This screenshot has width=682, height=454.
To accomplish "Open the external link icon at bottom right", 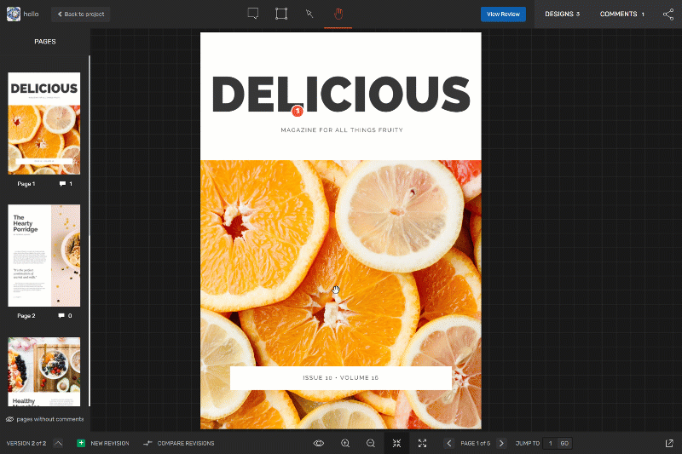I will point(668,443).
